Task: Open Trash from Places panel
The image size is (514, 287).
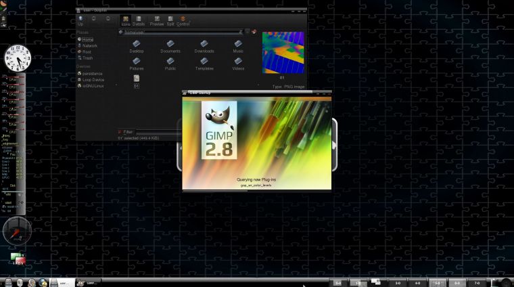Action: 85,58
